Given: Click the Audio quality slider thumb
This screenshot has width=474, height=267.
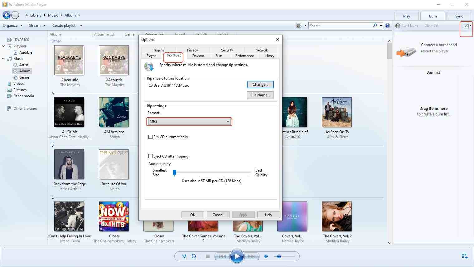Looking at the screenshot, I should 175,172.
